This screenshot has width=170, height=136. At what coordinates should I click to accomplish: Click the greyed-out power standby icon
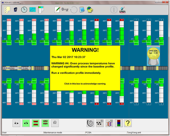pos(114,10)
